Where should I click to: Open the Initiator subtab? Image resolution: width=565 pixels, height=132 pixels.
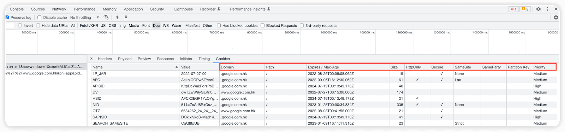point(186,59)
